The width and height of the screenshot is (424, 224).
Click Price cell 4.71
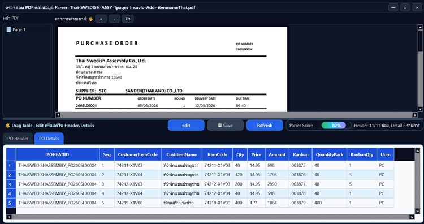pos(256,203)
